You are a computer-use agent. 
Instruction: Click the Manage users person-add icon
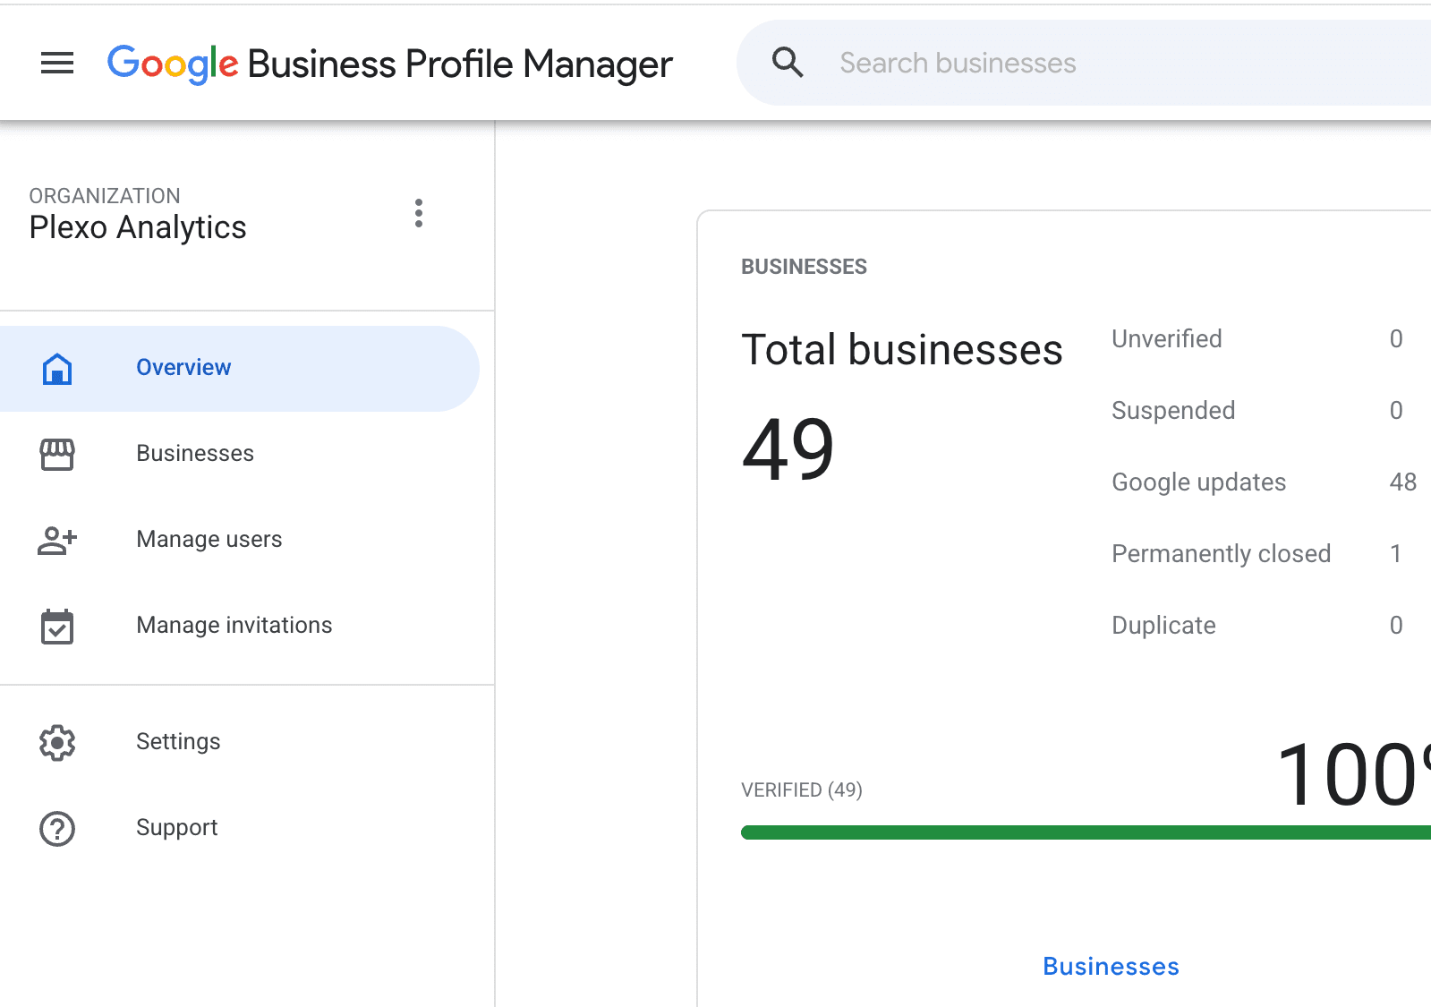[x=57, y=540]
